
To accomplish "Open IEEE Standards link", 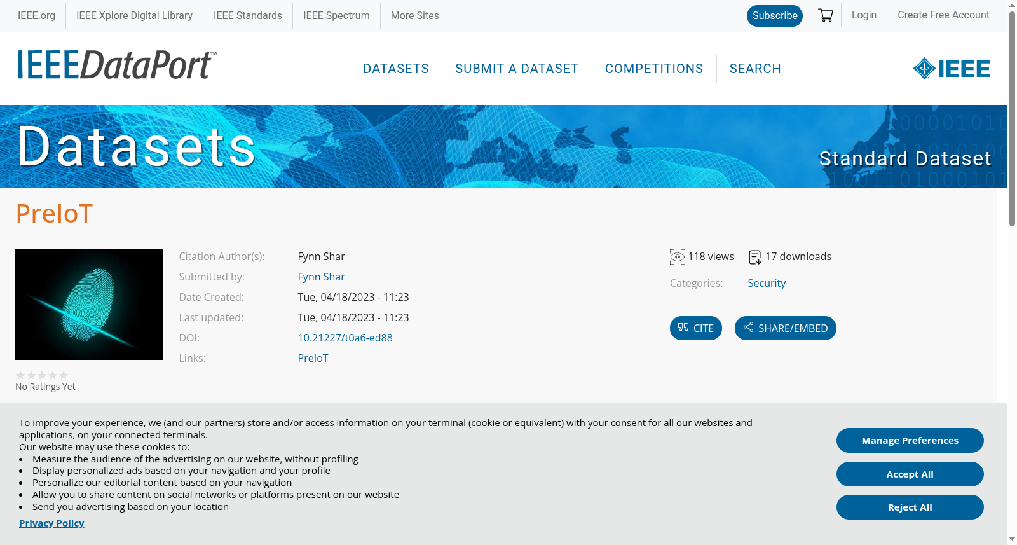I will click(248, 15).
